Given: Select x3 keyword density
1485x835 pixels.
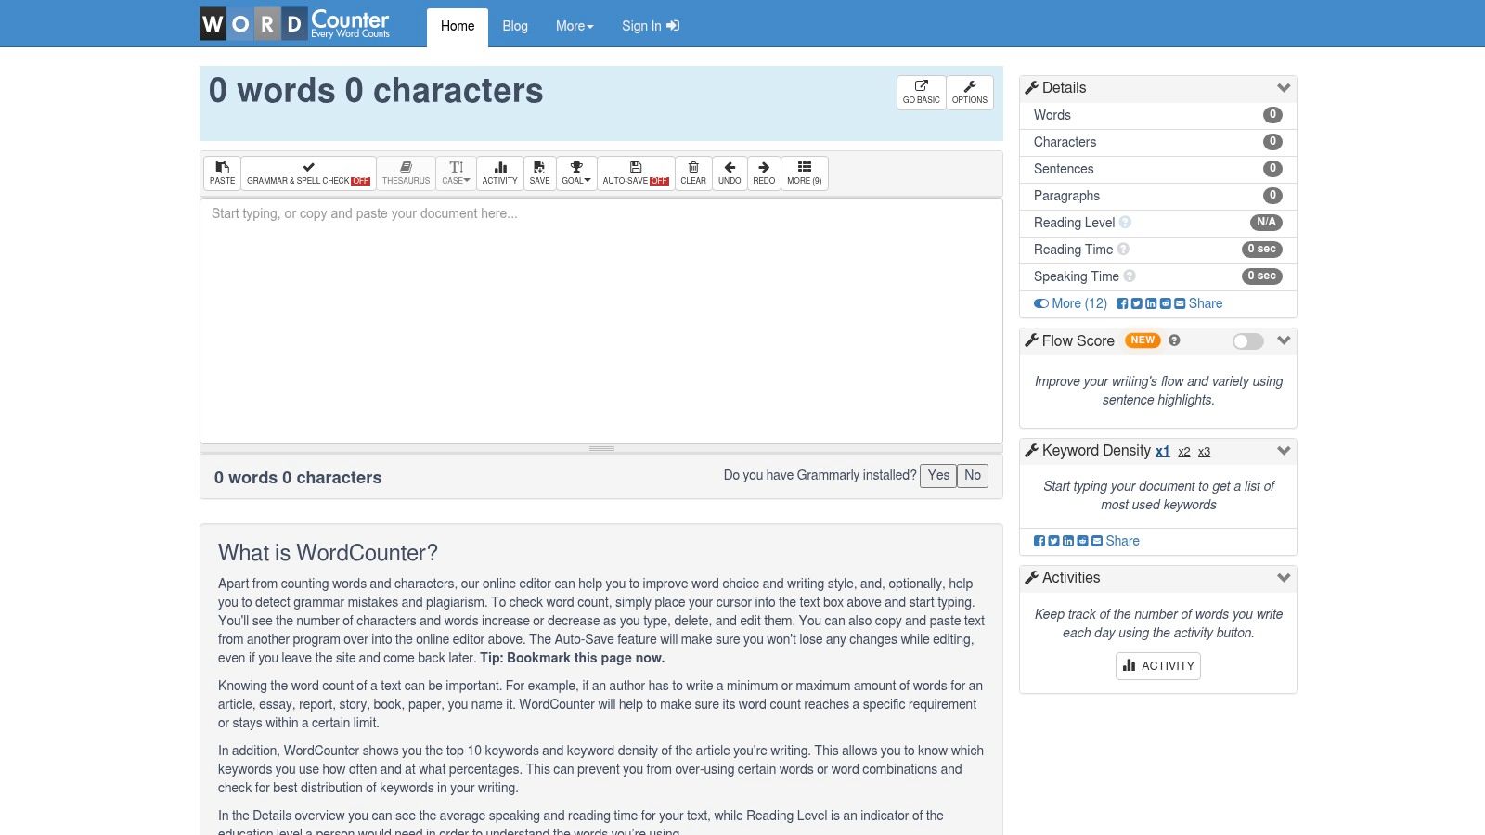Looking at the screenshot, I should tap(1204, 452).
